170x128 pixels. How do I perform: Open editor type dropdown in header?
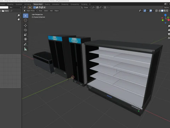point(25,7)
